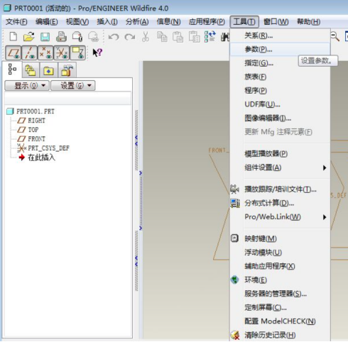Choose 清除历史记录(H) menu entry
The width and height of the screenshot is (348, 342).
(280, 335)
